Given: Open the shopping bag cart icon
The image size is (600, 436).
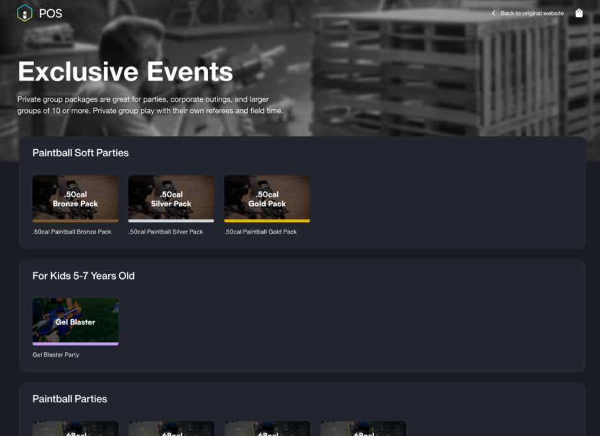Looking at the screenshot, I should [x=579, y=13].
